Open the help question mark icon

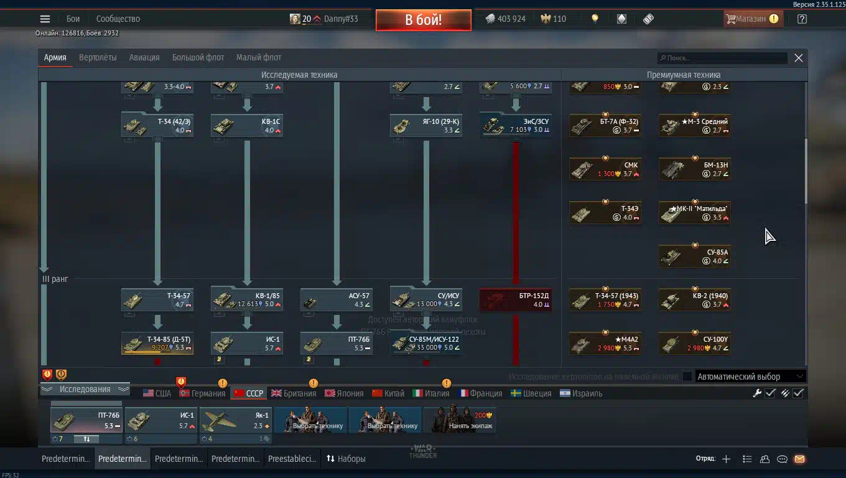pos(802,19)
